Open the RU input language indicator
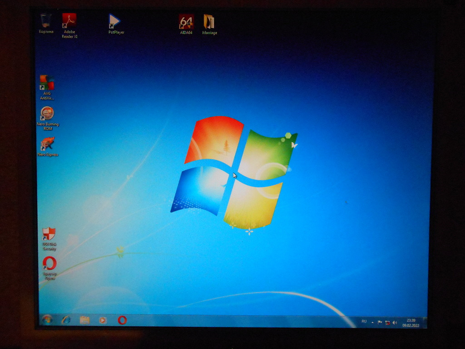This screenshot has height=349, width=465. pyautogui.click(x=364, y=322)
